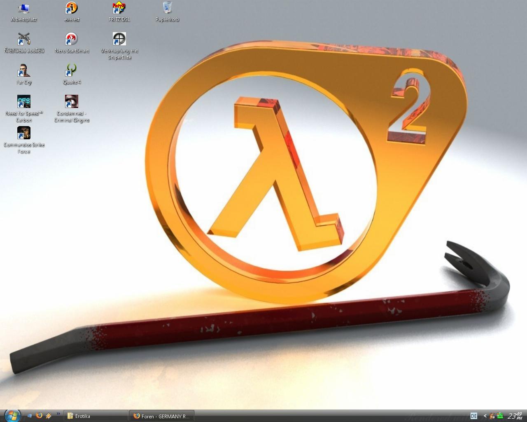
Task: Select the Far Cry shortcut
Action: click(x=24, y=75)
